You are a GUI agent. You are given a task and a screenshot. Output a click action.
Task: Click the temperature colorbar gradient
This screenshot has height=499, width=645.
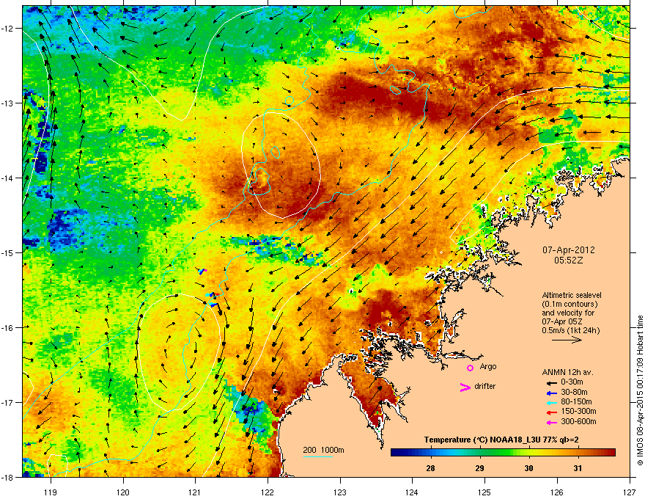(x=503, y=453)
